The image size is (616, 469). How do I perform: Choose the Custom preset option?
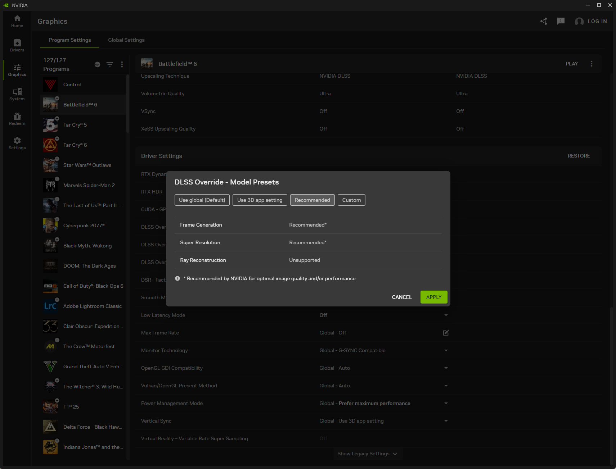pyautogui.click(x=351, y=200)
